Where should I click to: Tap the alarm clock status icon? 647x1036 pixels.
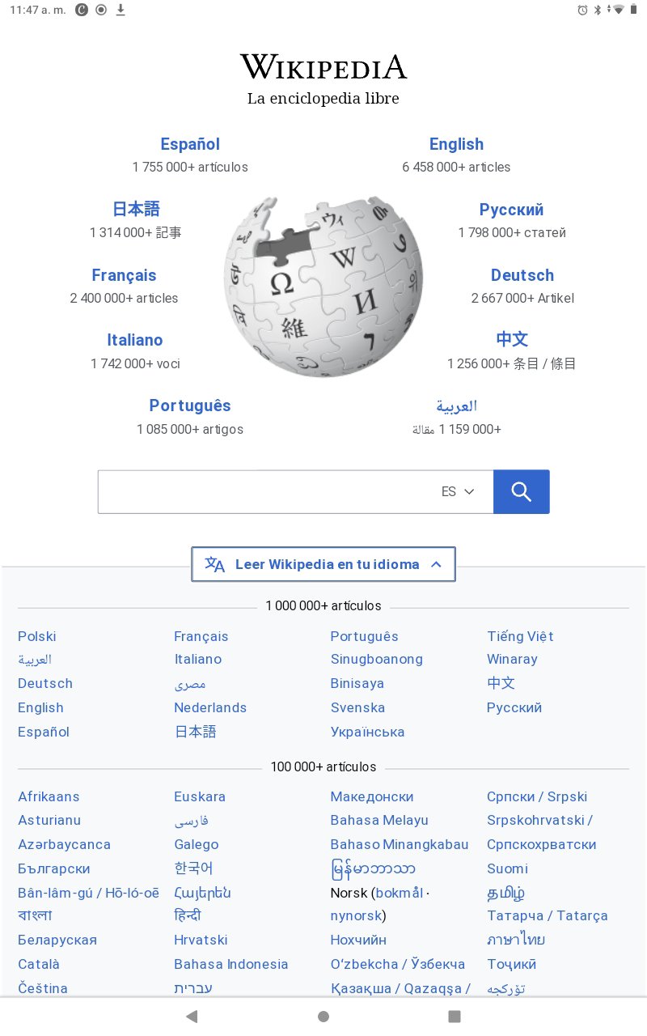(x=582, y=10)
